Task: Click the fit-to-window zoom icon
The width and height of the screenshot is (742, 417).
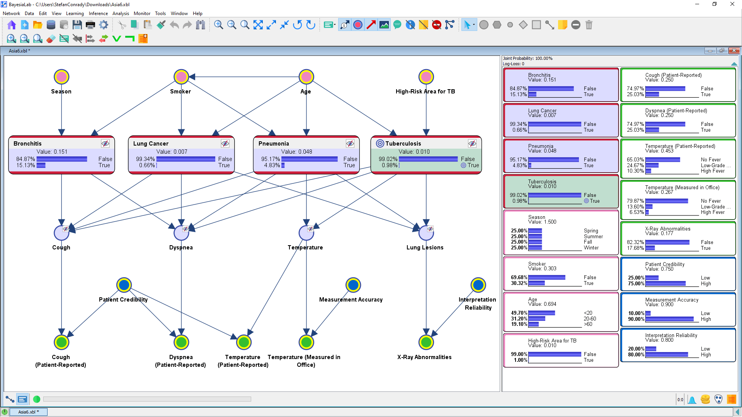Action: point(258,25)
